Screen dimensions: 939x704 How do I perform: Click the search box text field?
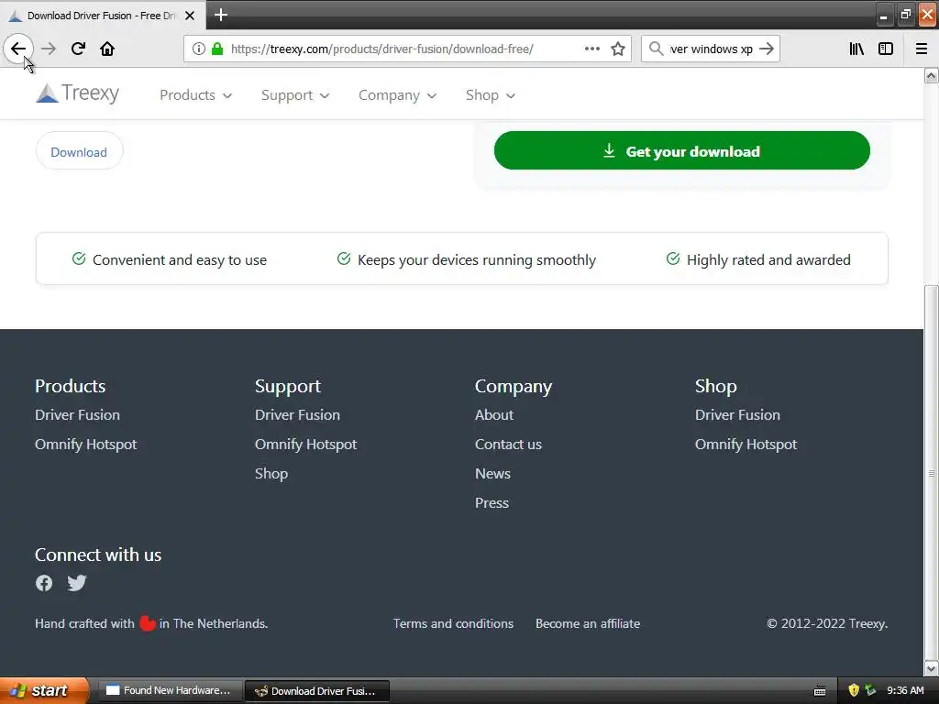coord(711,49)
